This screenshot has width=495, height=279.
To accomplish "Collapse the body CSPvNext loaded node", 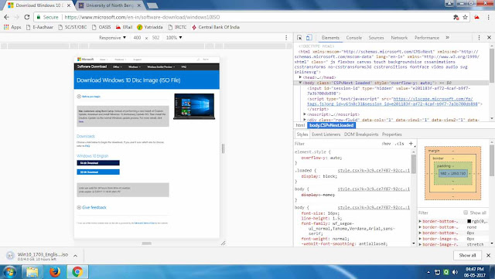I will (x=300, y=83).
